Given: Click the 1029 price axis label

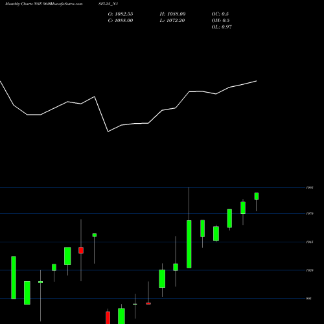Looking at the screenshot, I should point(310,270).
